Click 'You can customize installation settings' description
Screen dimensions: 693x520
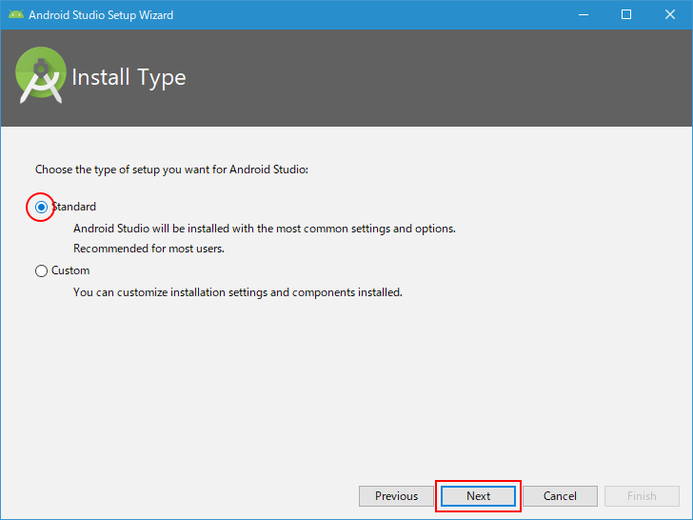click(x=238, y=292)
